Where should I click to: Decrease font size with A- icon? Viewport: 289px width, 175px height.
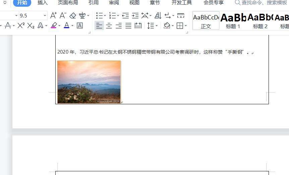[x=63, y=15]
